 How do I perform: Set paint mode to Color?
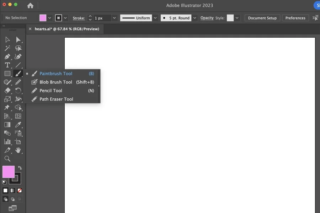[5, 190]
